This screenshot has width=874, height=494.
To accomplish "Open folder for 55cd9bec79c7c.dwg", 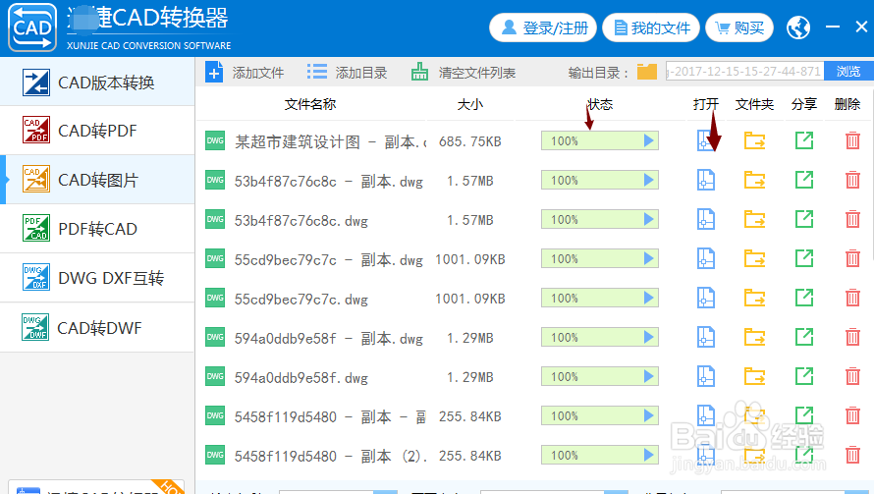I will (x=755, y=298).
